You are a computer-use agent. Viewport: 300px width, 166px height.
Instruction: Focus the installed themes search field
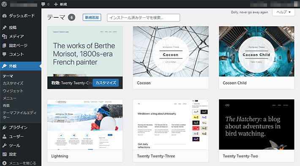coord(143,18)
